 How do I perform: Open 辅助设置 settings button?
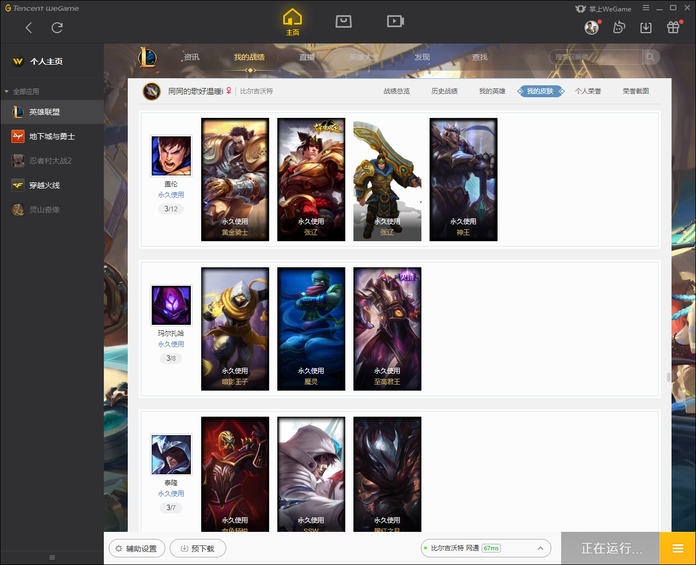[136, 549]
